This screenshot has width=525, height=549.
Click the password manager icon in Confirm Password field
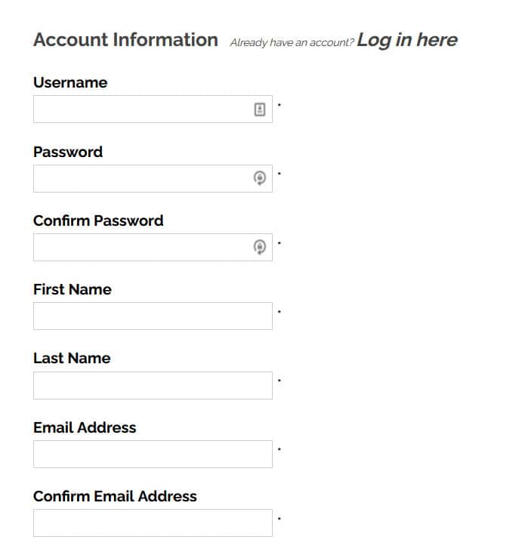(x=260, y=247)
